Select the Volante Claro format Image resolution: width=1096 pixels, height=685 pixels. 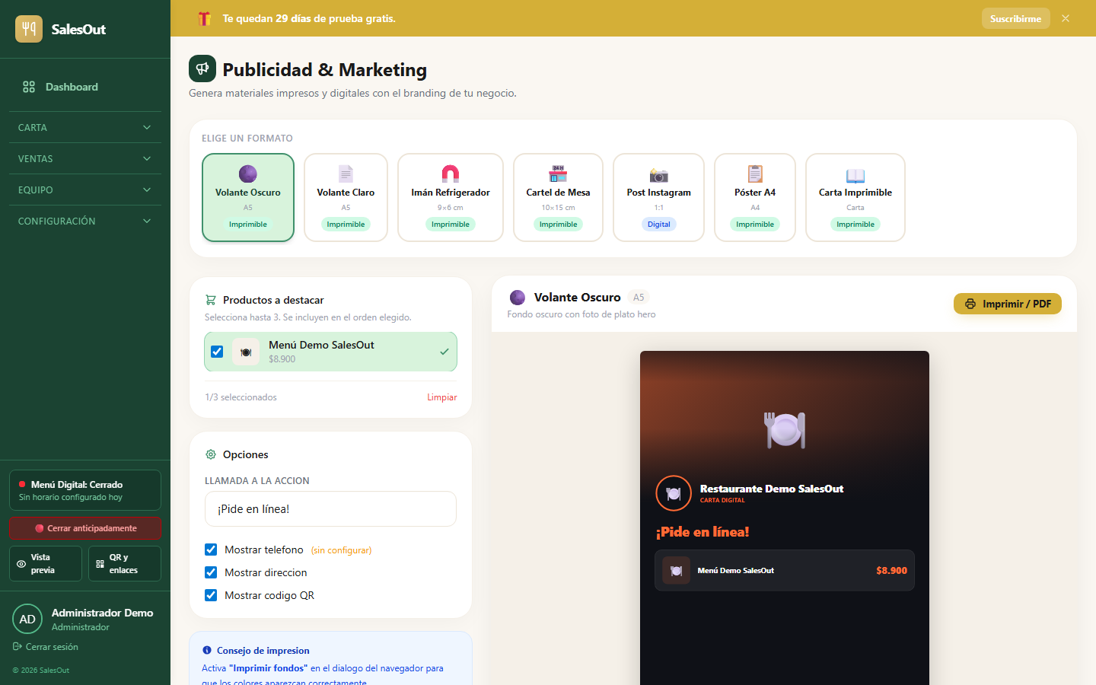tap(346, 197)
